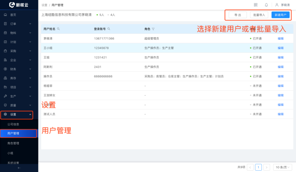Edit the user 茅晓清 row
The height and width of the screenshot is (172, 296).
pos(281,39)
